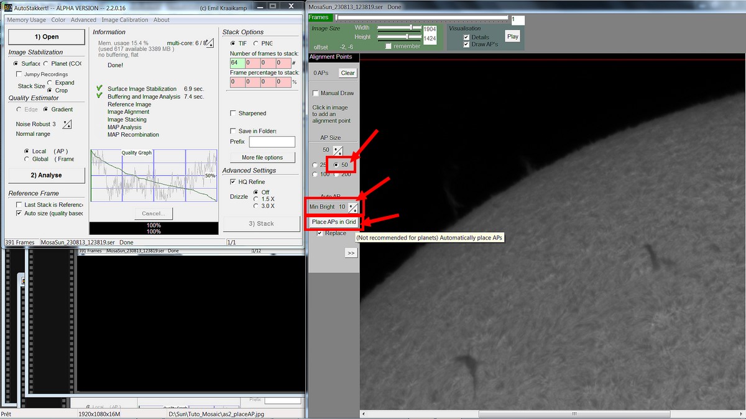Open the Memory Usage menu

26,20
